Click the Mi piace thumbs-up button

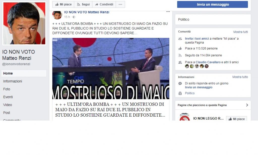pos(63,5)
